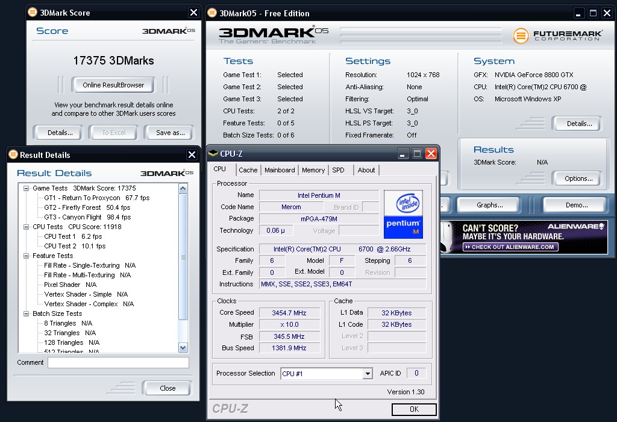Viewport: 617px width, 422px height.
Task: Select GT2 - Firefly Forest row
Action: (87, 207)
